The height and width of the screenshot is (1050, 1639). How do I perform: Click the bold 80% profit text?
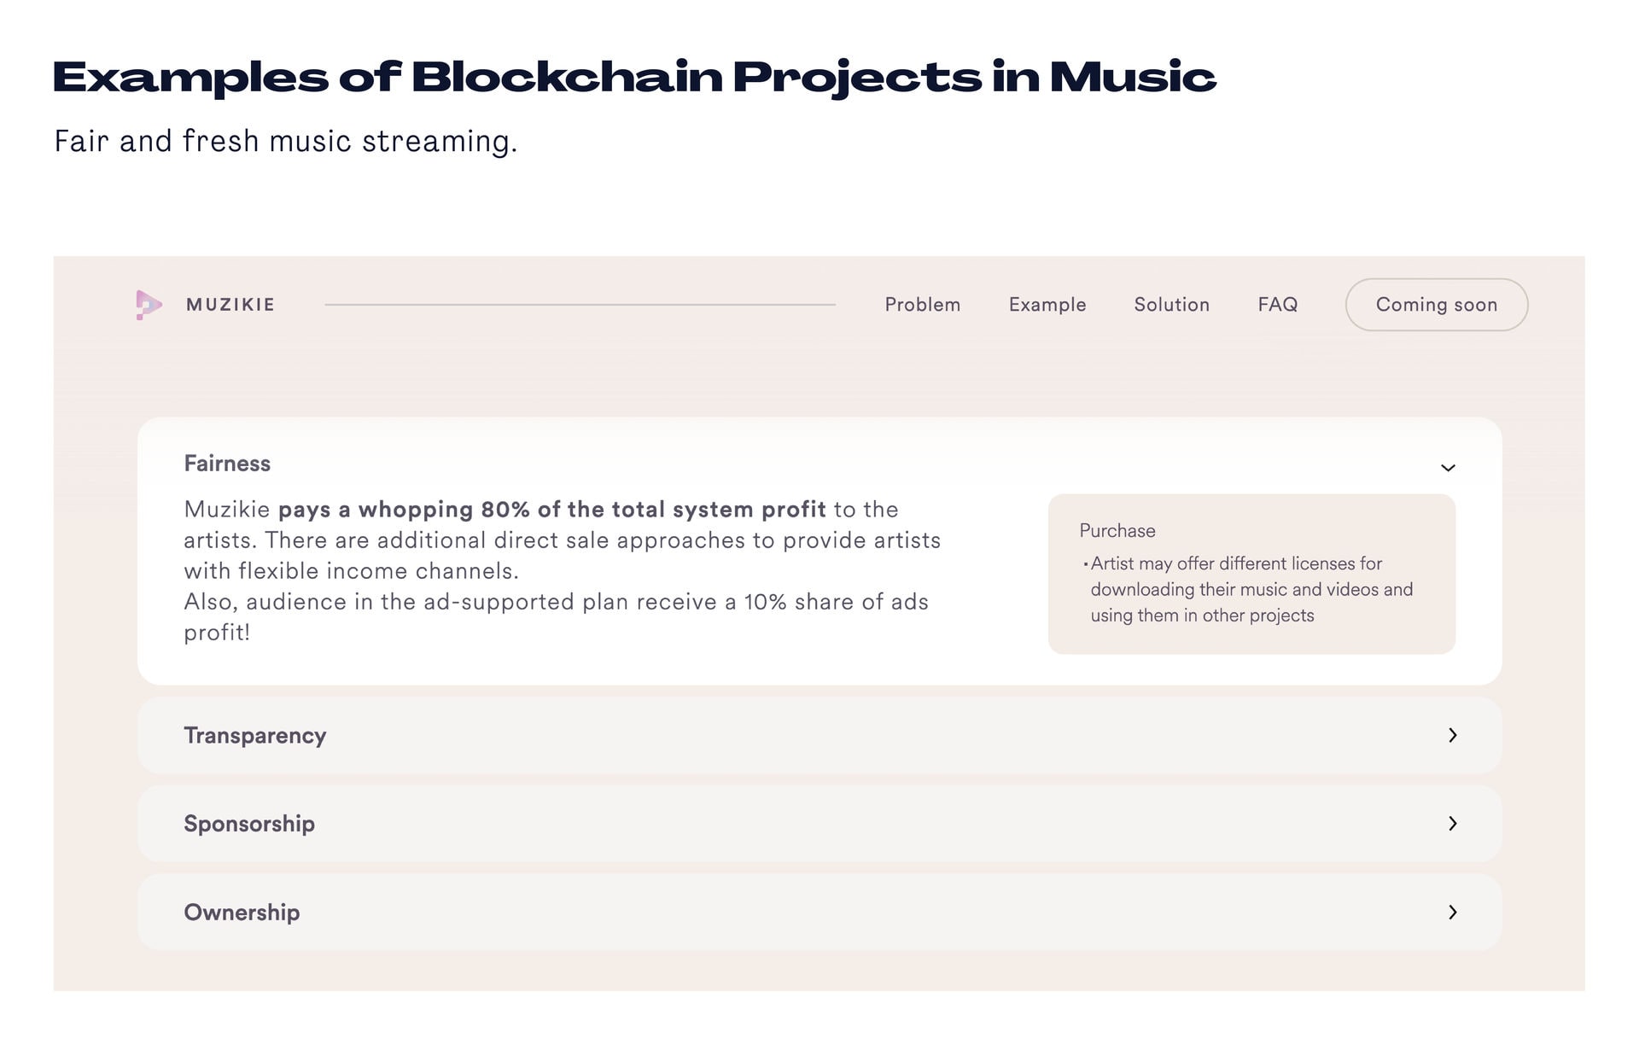[x=551, y=510]
